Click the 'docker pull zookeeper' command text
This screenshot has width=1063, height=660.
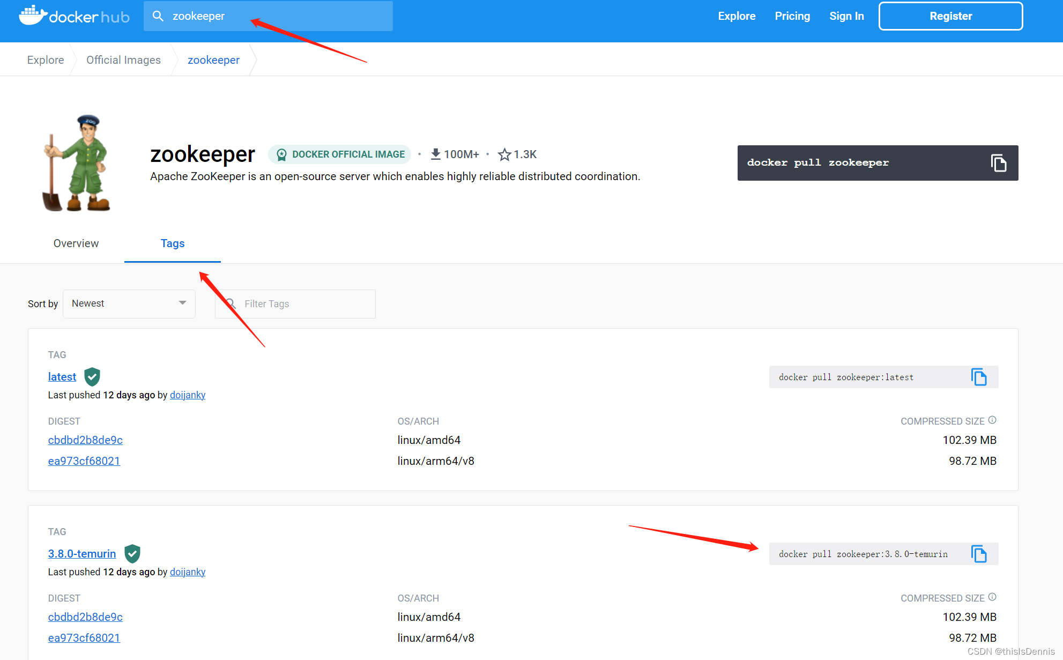click(818, 162)
